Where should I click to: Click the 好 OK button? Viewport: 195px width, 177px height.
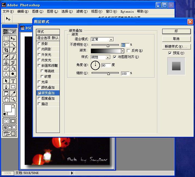(176, 31)
